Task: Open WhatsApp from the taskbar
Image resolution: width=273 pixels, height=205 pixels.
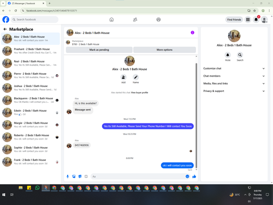Action: pos(37,188)
